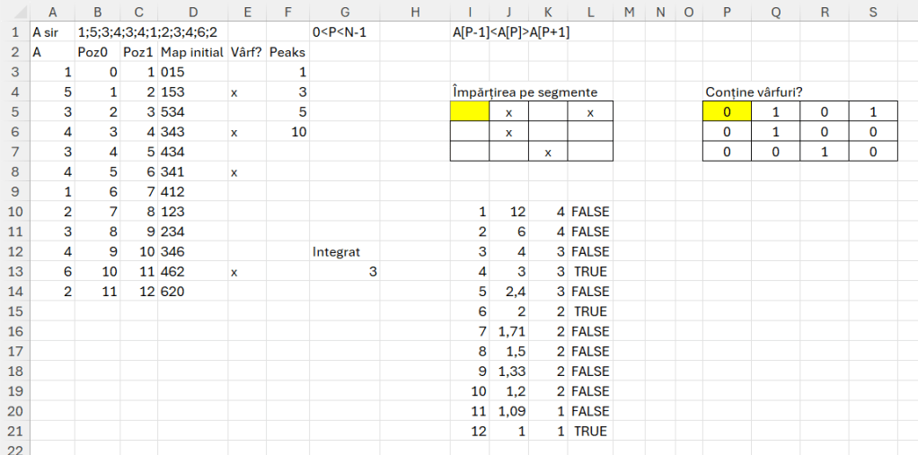Click the 'Integrat' label cell
The height and width of the screenshot is (455, 918).
coord(336,252)
